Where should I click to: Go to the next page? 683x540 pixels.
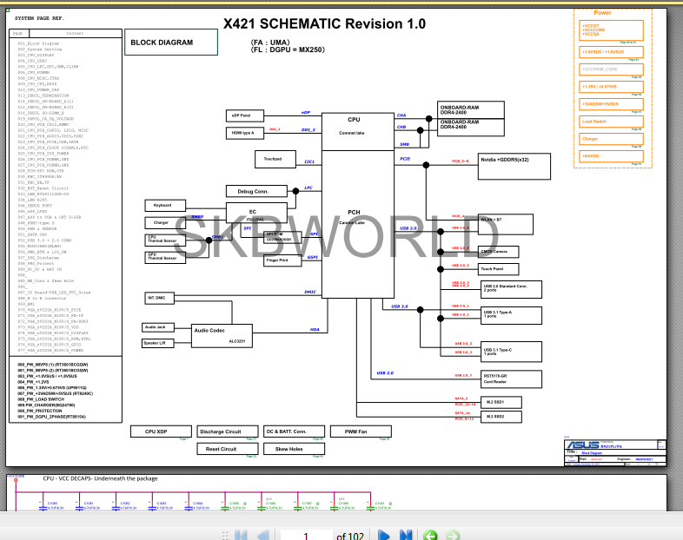pyautogui.click(x=383, y=536)
